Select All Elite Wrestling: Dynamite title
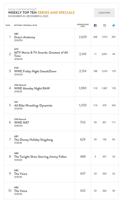The height and width of the screenshot is (204, 124). [33, 106]
